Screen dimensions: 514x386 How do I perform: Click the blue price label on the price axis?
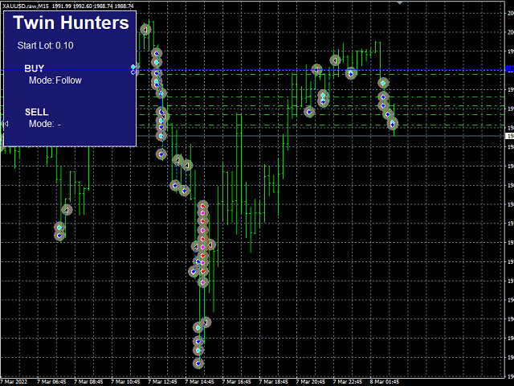510,69
